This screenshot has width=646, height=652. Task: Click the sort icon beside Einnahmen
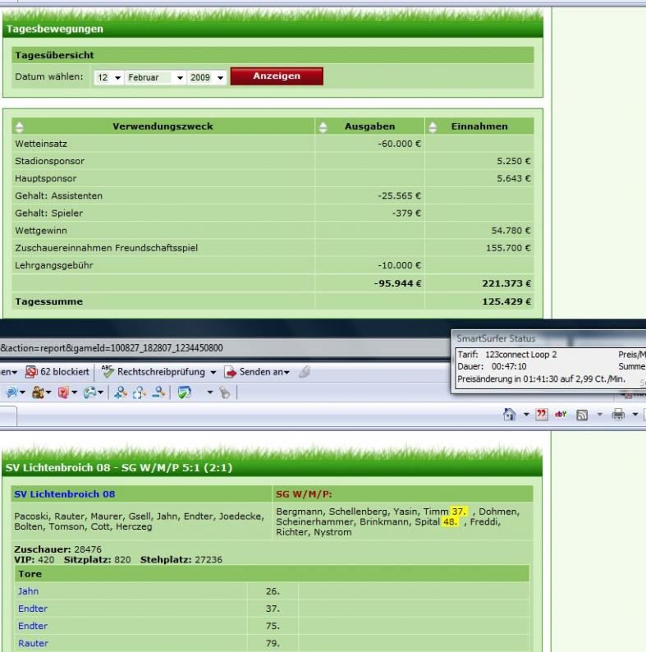(x=433, y=126)
